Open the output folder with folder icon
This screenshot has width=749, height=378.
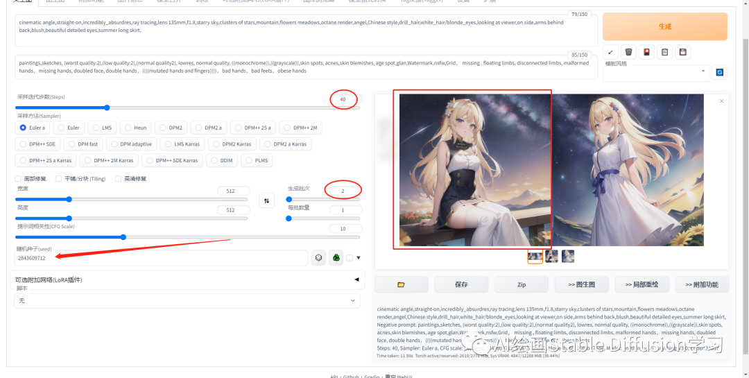pos(402,284)
